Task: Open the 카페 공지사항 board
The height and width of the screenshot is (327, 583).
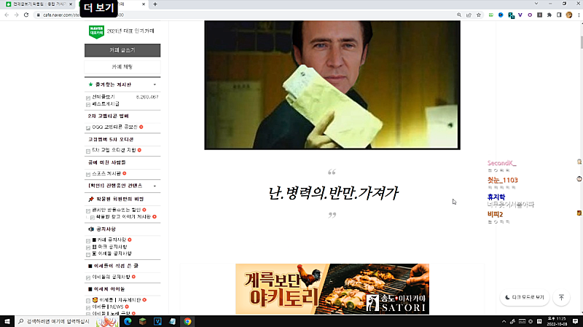Action: pos(109,240)
